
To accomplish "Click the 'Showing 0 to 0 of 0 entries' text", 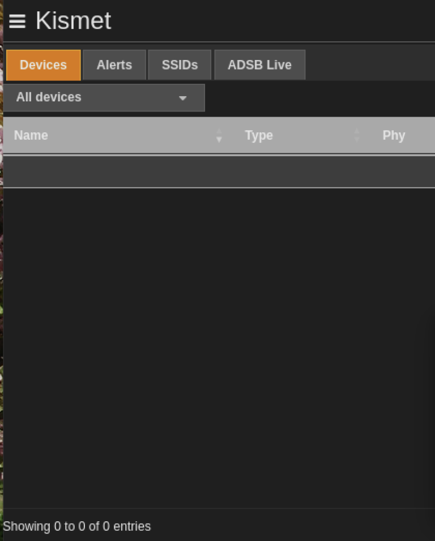I will click(77, 526).
